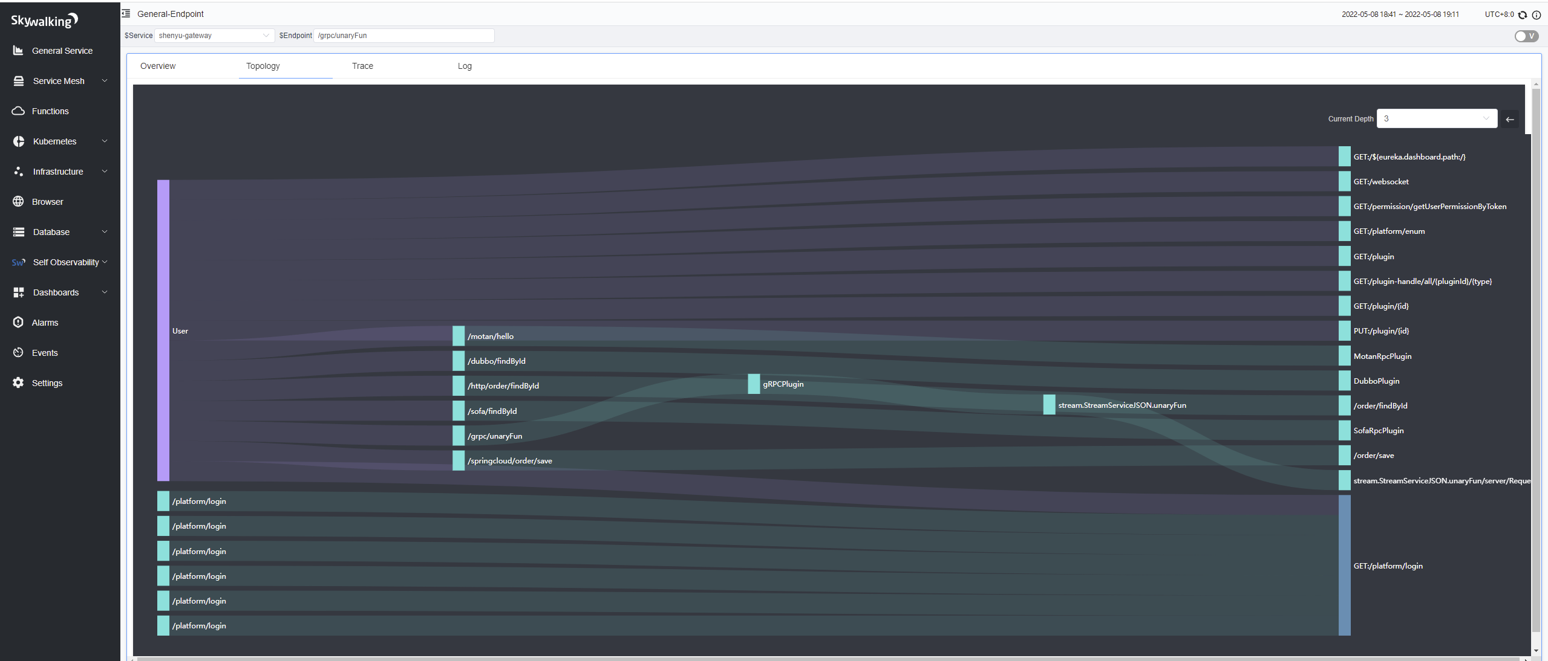Click the refresh (reload) icon
Image resolution: width=1548 pixels, height=661 pixels.
click(x=1523, y=15)
